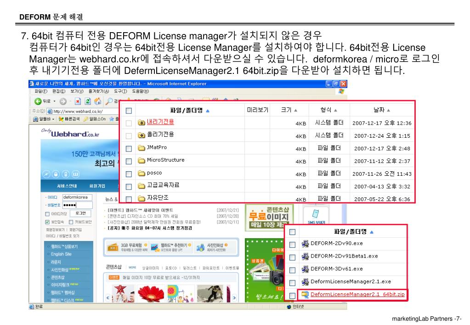470x325 pixels.
Task: Click the red star ornament thumbnail
Action: pyautogui.click(x=123, y=294)
